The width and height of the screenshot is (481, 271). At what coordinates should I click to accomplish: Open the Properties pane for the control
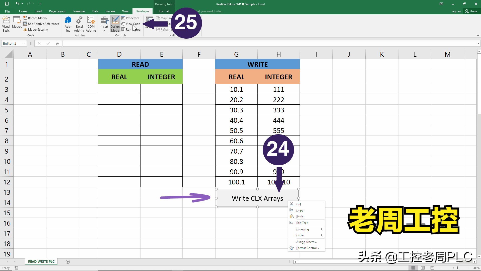coord(130,18)
